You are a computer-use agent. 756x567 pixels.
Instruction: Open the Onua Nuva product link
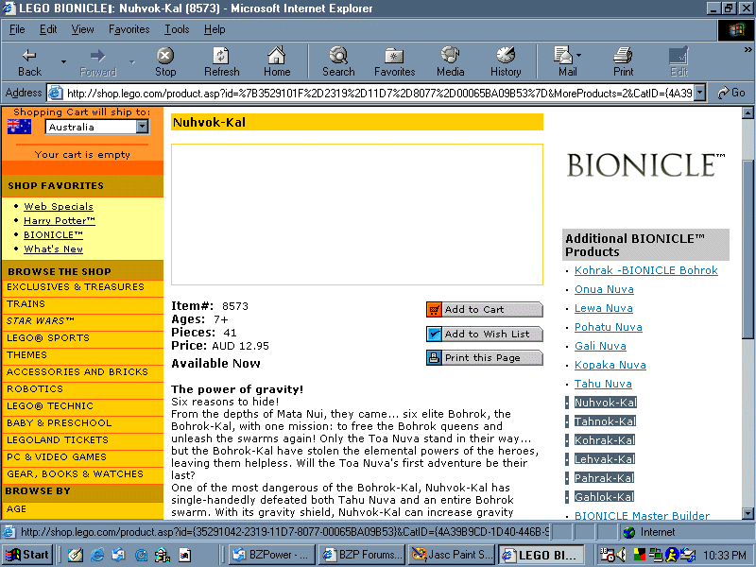point(604,289)
